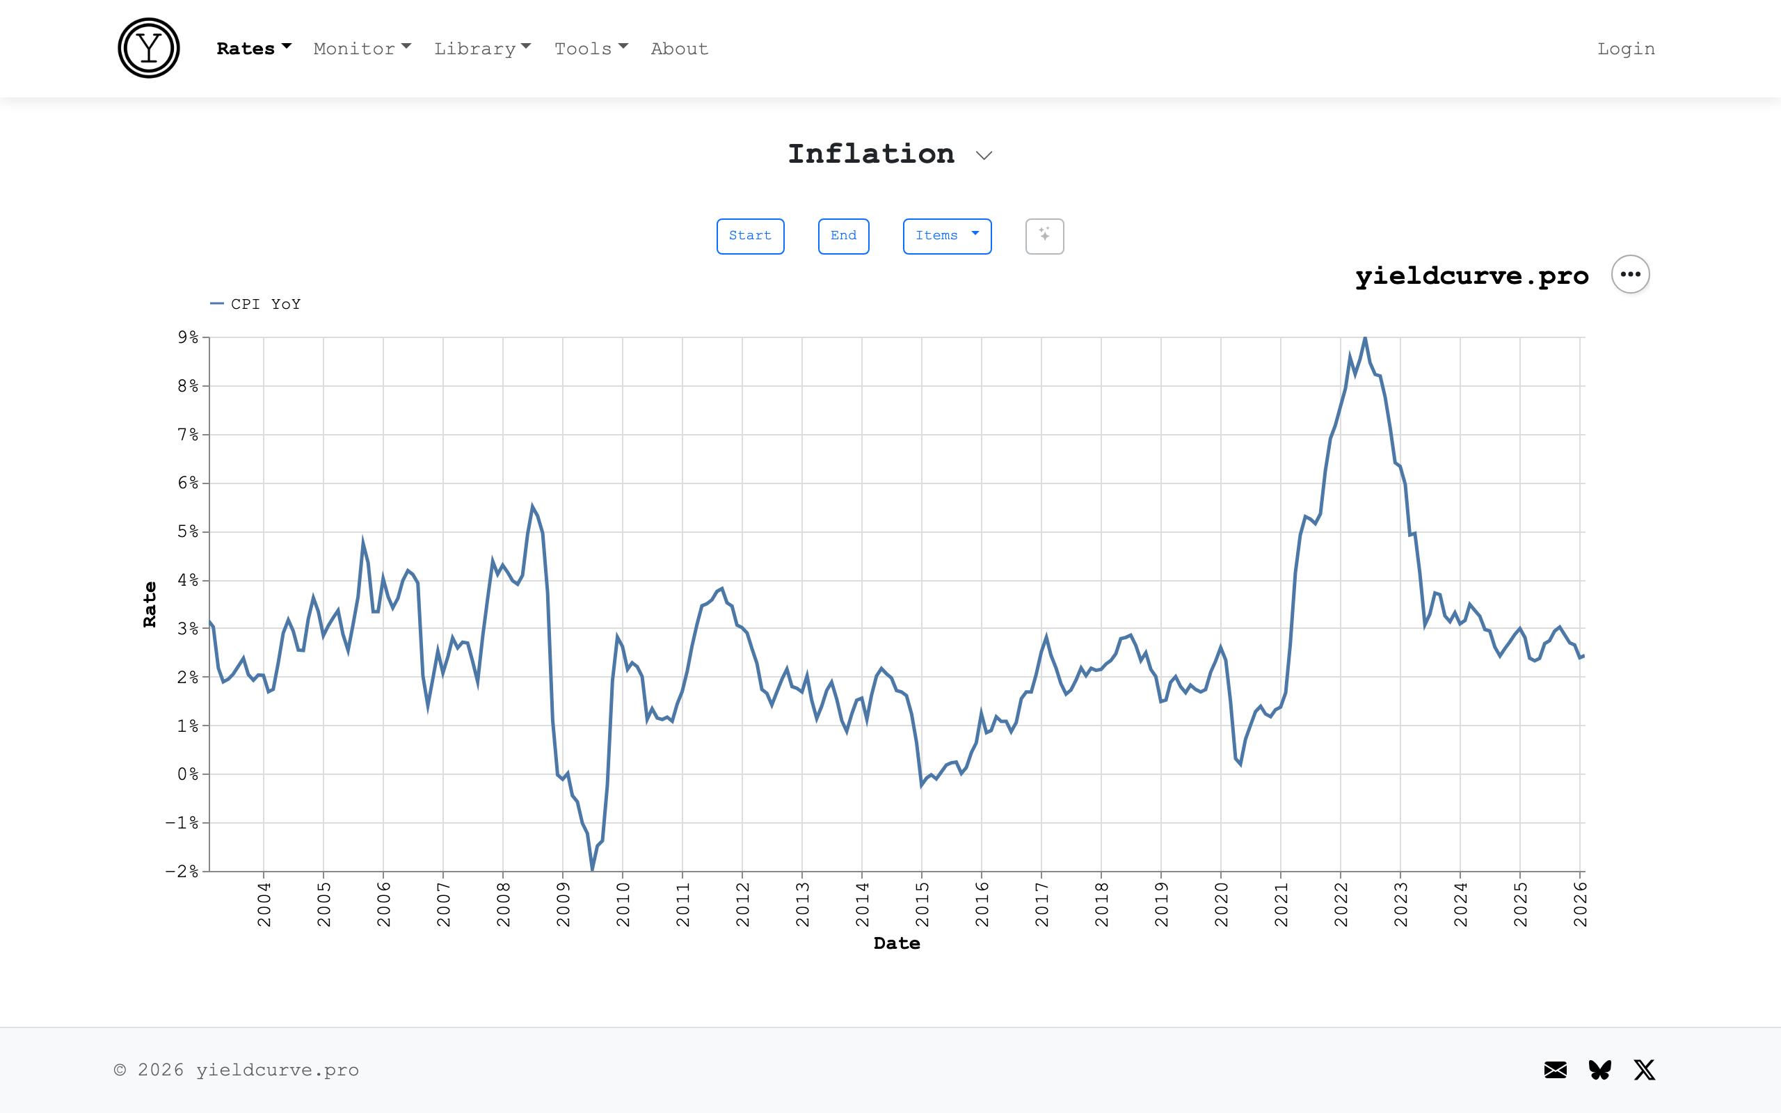Click the Start date button
The width and height of the screenshot is (1781, 1113).
point(750,237)
